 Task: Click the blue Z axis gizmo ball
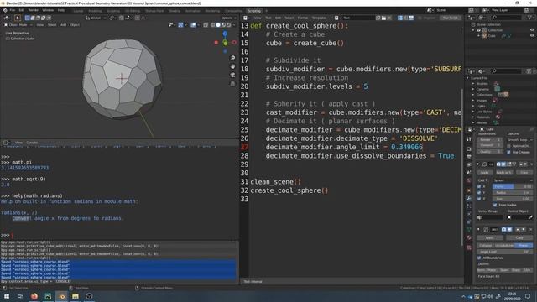(225, 34)
